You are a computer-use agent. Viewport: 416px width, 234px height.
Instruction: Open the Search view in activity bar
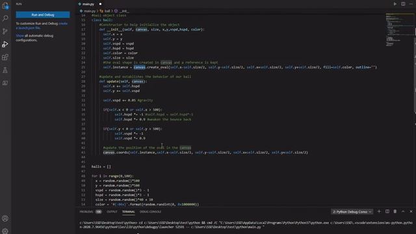coord(5,18)
